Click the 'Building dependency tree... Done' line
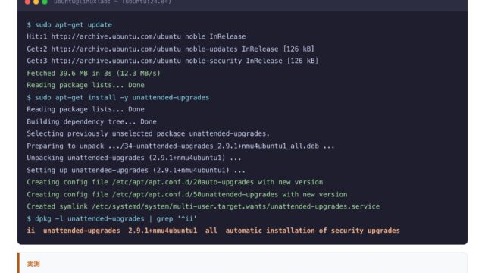Screen dimensions: 485x273 click(x=92, y=121)
